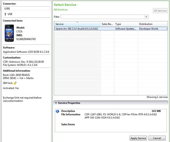
Task: Click the Showing 1 services label
Action: [157, 97]
